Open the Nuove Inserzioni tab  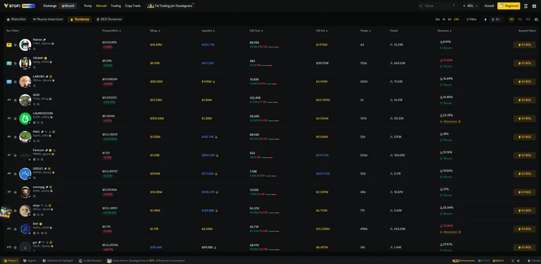pyautogui.click(x=48, y=20)
